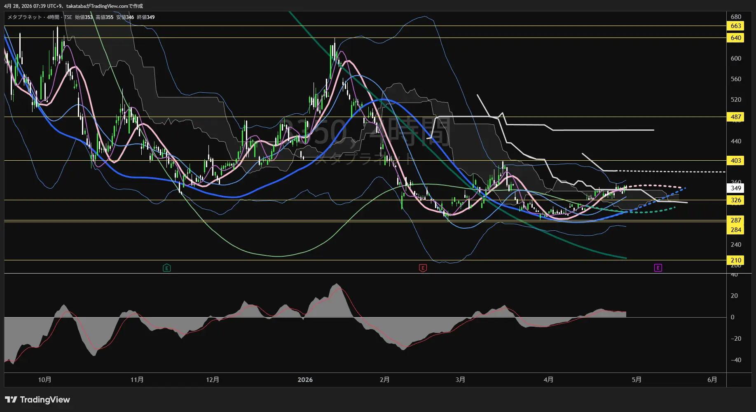Image resolution: width=756 pixels, height=412 pixels.
Task: Click the red earnings E marker
Action: click(x=423, y=268)
